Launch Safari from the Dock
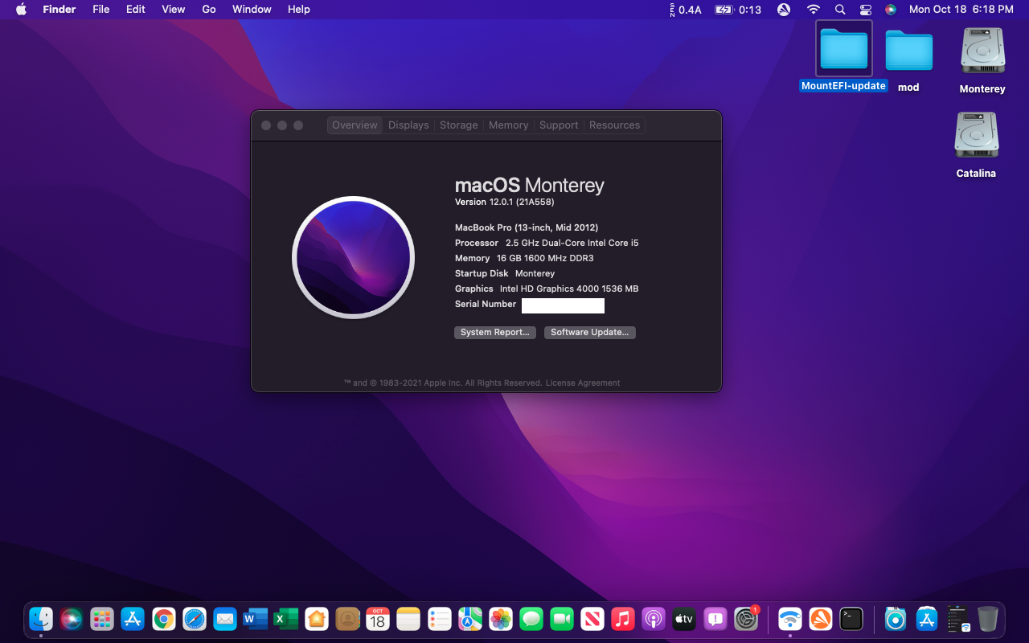 point(195,619)
